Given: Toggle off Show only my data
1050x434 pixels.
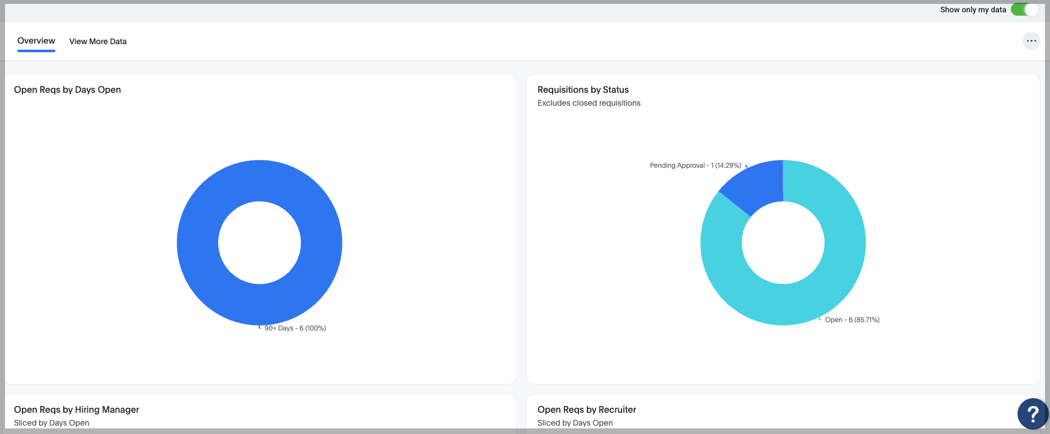Looking at the screenshot, I should pyautogui.click(x=1024, y=10).
